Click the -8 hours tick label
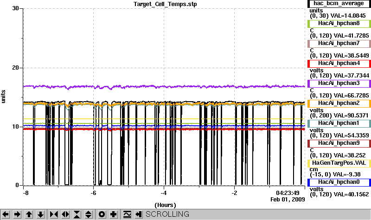This screenshot has width=371, height=220. click(26, 193)
